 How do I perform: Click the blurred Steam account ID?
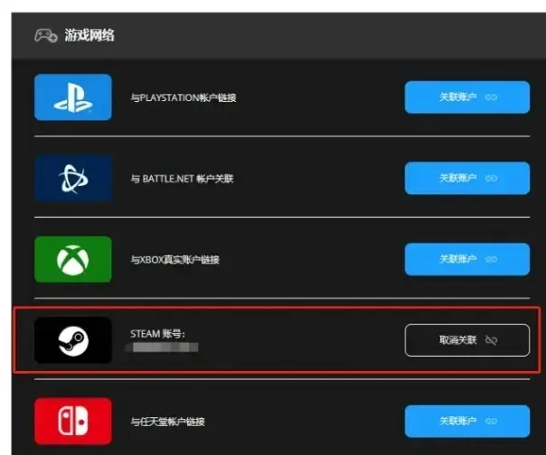click(163, 348)
